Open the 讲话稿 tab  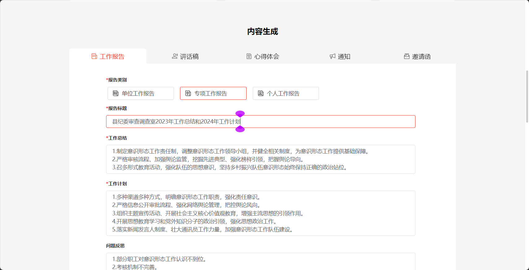[185, 56]
